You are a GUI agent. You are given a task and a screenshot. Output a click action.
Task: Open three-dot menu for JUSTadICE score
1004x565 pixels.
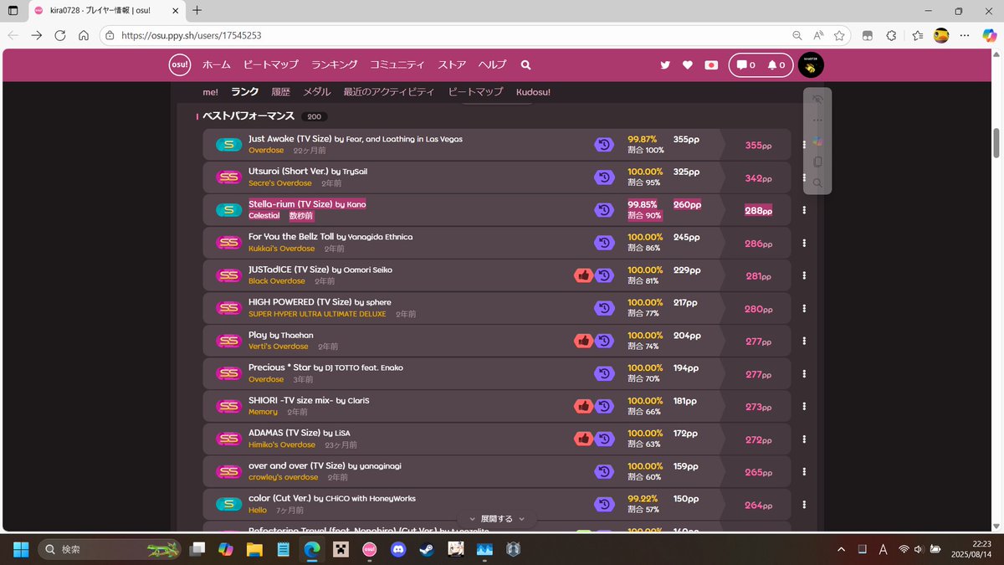(804, 275)
